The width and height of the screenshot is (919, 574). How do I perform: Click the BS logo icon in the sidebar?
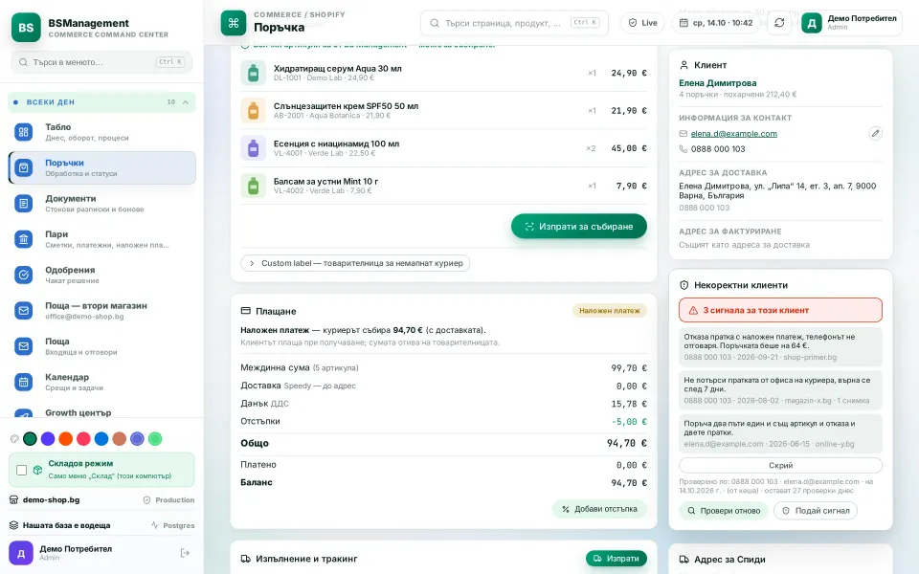click(x=26, y=28)
